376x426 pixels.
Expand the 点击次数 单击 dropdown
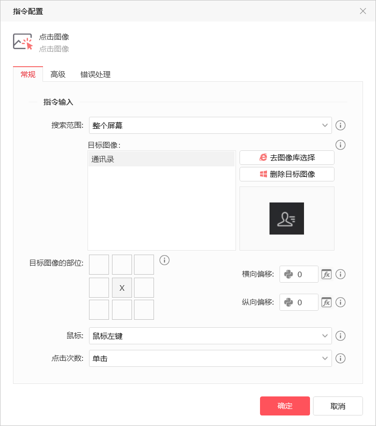point(210,358)
